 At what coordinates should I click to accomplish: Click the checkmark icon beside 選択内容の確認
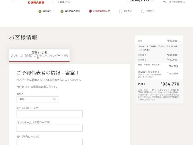pos(62,11)
